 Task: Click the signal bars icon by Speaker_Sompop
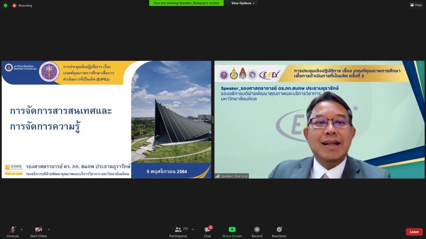pyautogui.click(x=217, y=176)
